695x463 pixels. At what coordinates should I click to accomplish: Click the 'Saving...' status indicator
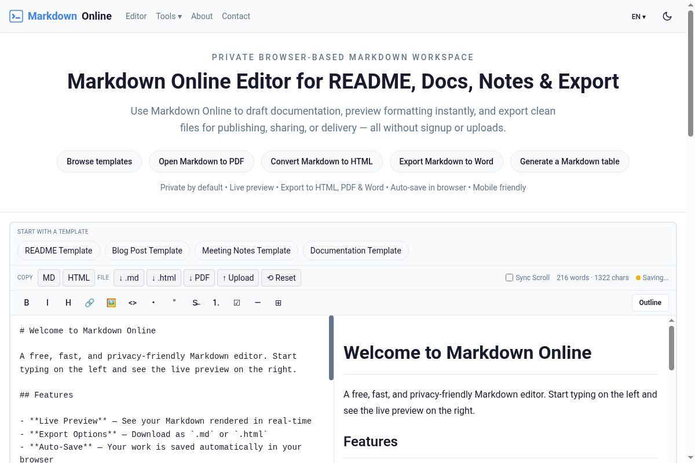click(652, 278)
